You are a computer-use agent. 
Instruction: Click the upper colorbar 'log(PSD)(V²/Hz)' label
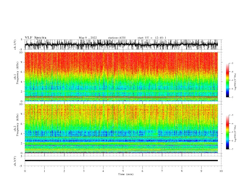[x=235, y=82]
